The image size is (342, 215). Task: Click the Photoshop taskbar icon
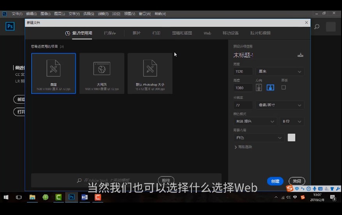(x=71, y=197)
